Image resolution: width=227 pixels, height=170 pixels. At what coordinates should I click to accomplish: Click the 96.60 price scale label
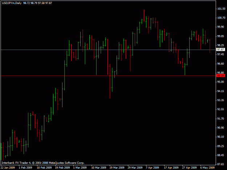point(221,64)
